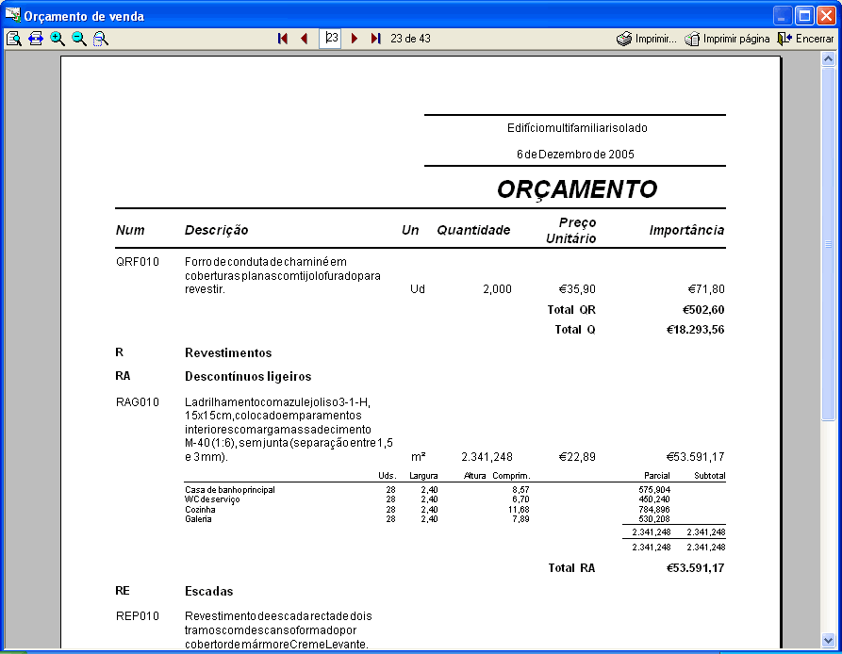This screenshot has height=654, width=842.
Task: Advance to the next page
Action: coord(355,39)
